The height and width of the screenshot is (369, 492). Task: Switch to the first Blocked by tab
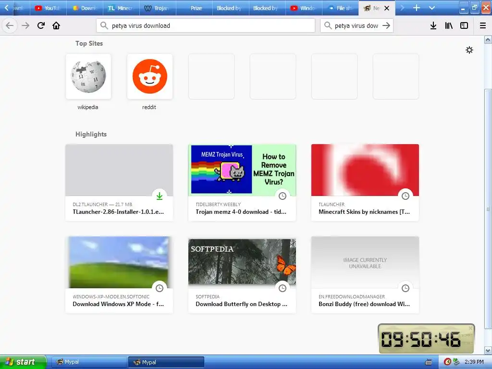[231, 8]
